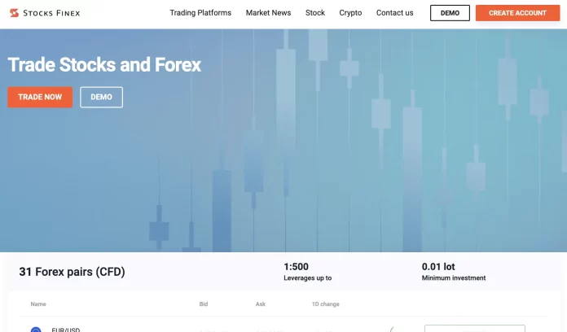Viewport: 567px width, 332px height.
Task: Open the Crypto section
Action: (x=350, y=13)
